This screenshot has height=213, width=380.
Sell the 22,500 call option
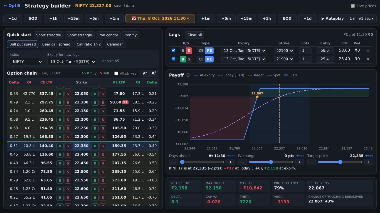pyautogui.click(x=68, y=172)
